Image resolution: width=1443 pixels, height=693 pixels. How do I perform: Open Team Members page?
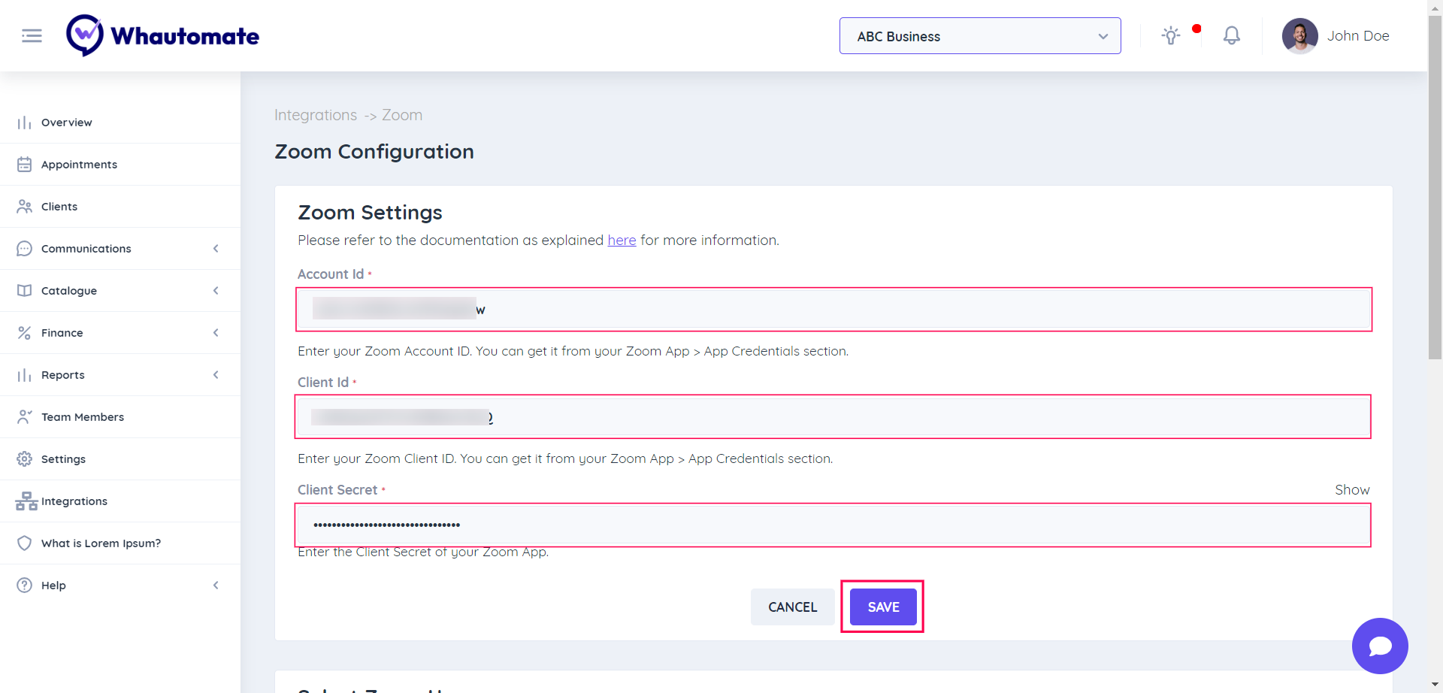[x=82, y=417]
